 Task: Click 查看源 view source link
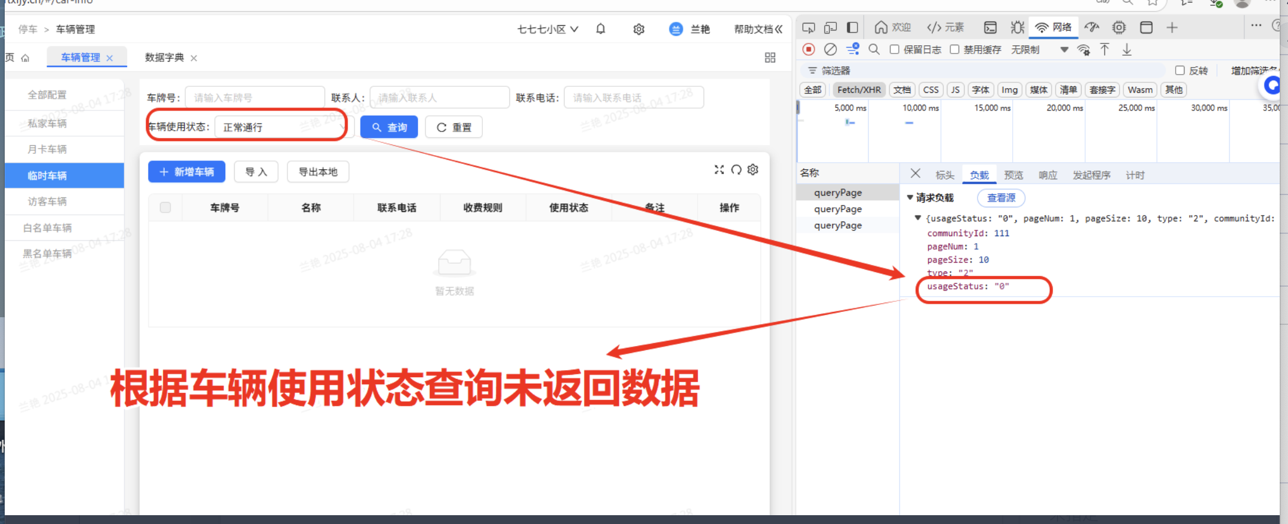click(x=1001, y=198)
